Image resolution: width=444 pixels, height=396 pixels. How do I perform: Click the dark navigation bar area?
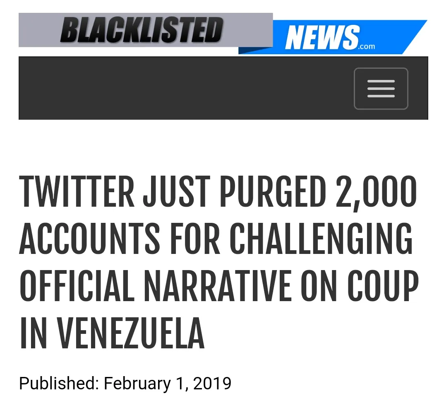tap(182, 88)
